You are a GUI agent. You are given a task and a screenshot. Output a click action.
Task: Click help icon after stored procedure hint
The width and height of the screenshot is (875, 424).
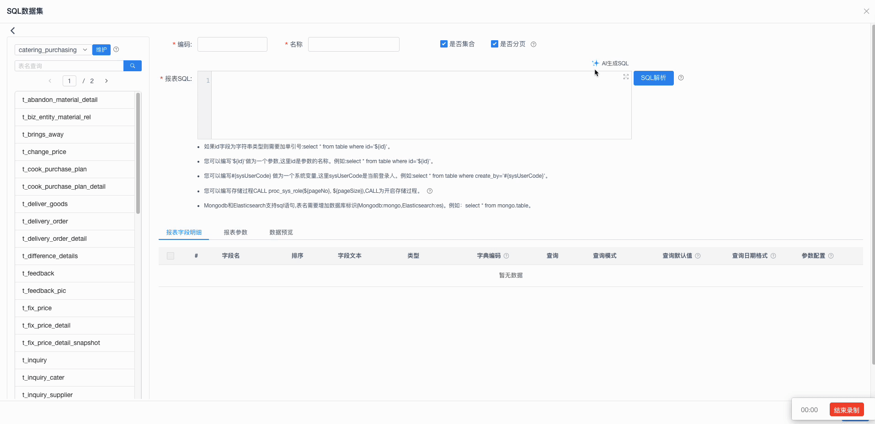point(430,191)
